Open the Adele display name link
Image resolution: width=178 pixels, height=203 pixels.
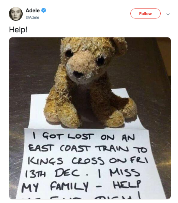click(x=33, y=10)
